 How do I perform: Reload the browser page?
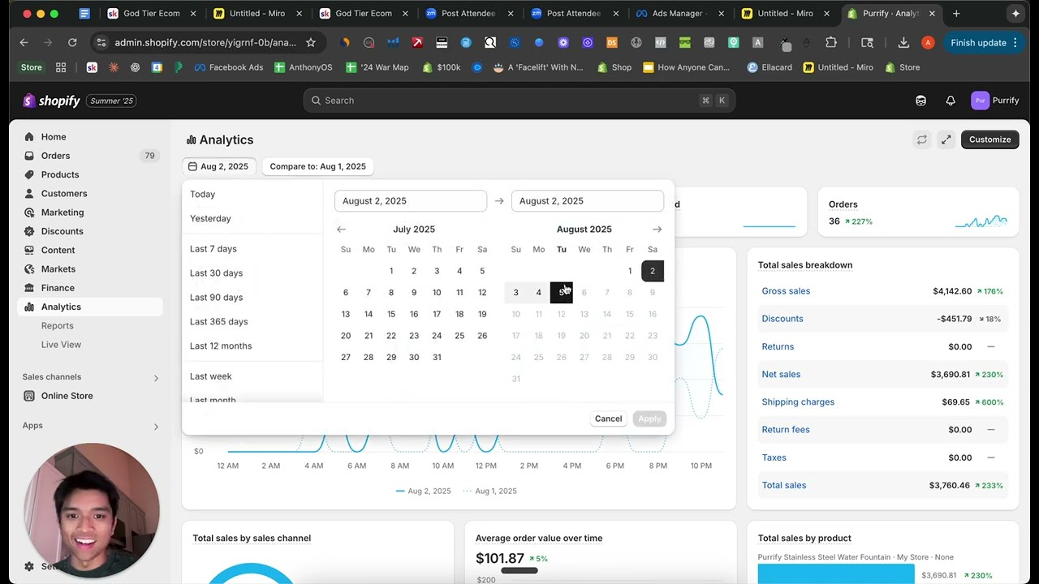[72, 43]
